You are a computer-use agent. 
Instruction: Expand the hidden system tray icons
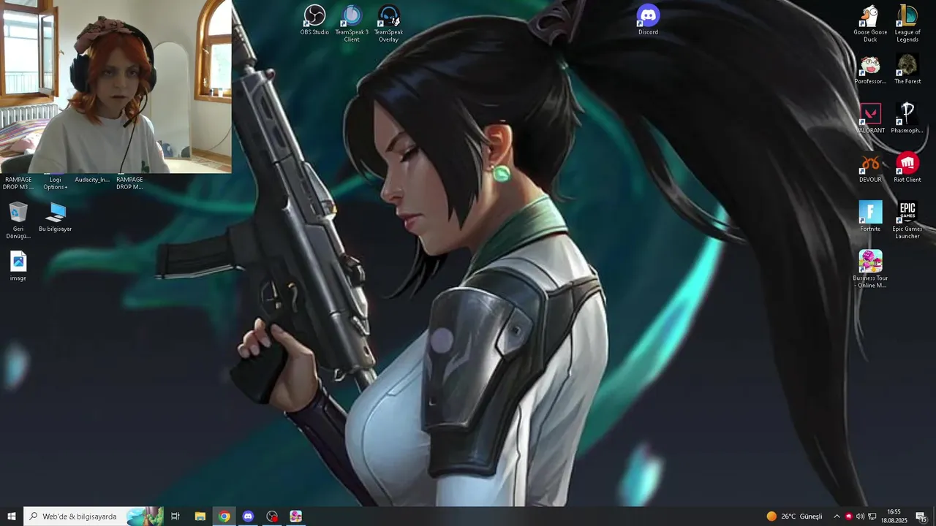click(837, 517)
